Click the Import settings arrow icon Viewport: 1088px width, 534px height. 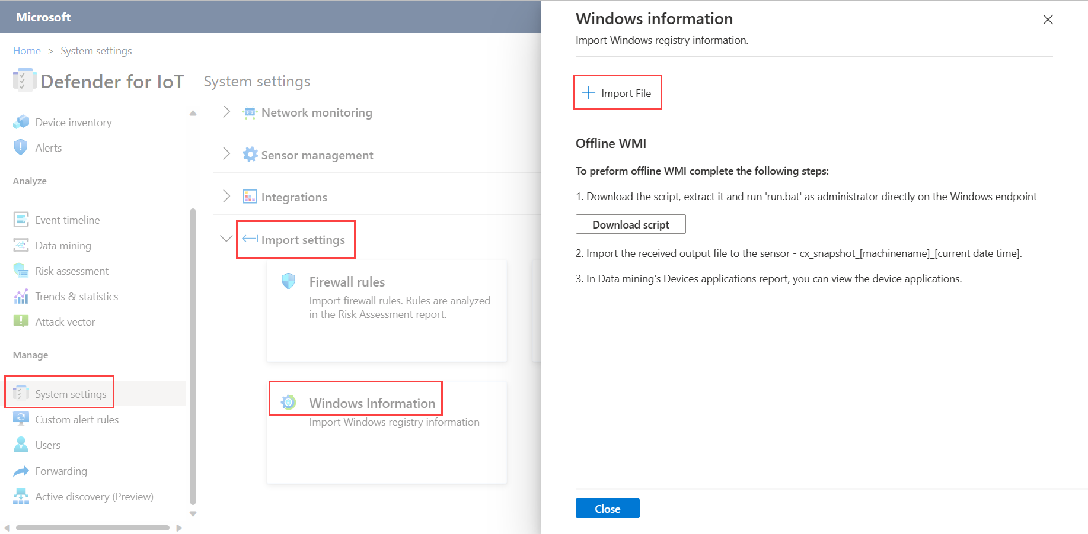pyautogui.click(x=250, y=239)
